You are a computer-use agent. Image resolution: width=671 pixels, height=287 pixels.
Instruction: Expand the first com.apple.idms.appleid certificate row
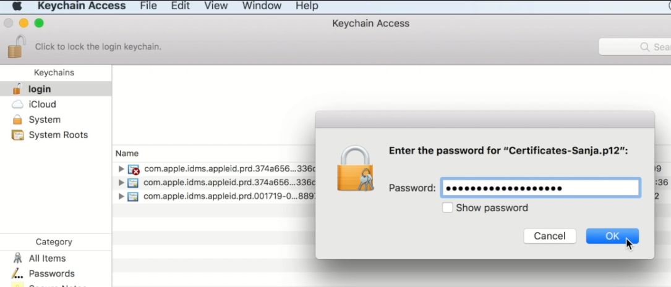click(121, 169)
